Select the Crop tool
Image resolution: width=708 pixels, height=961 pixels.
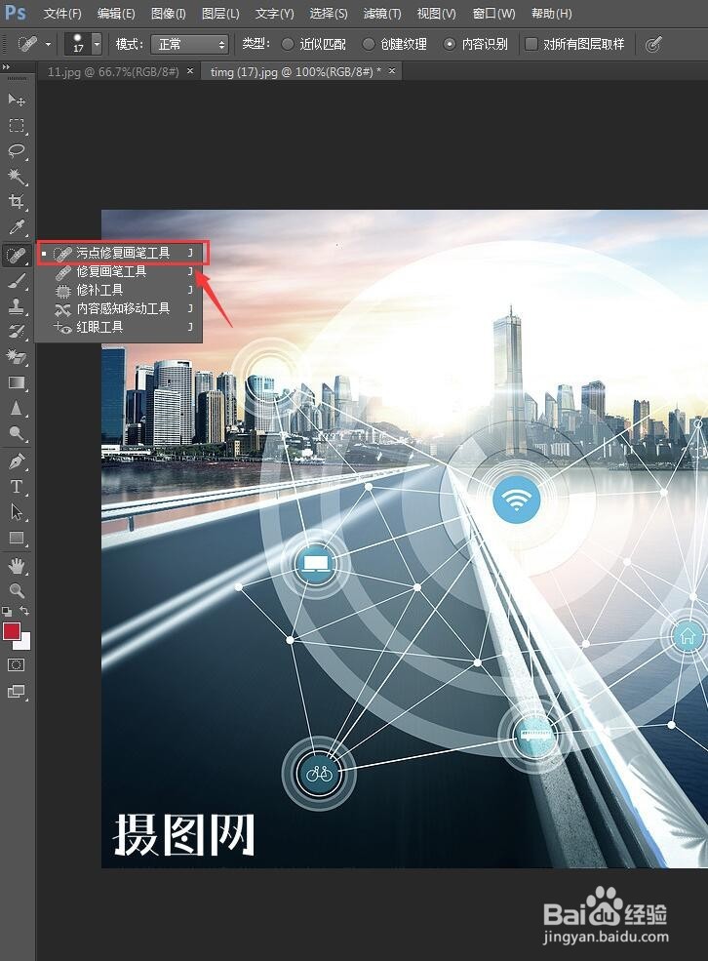coord(17,202)
